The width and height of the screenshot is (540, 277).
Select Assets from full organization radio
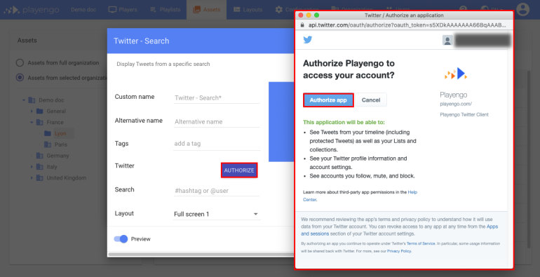coord(20,62)
